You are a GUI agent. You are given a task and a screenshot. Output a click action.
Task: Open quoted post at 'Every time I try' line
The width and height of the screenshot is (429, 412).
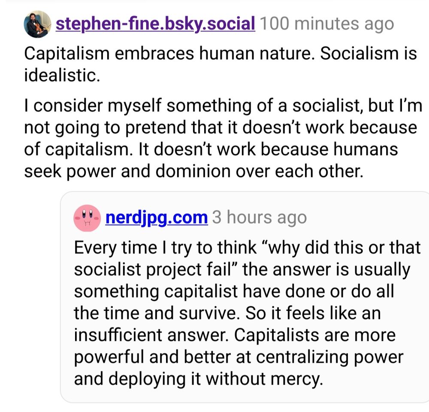tap(248, 247)
